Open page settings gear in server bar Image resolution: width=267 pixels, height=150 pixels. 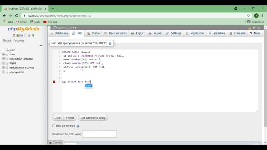(x=254, y=28)
